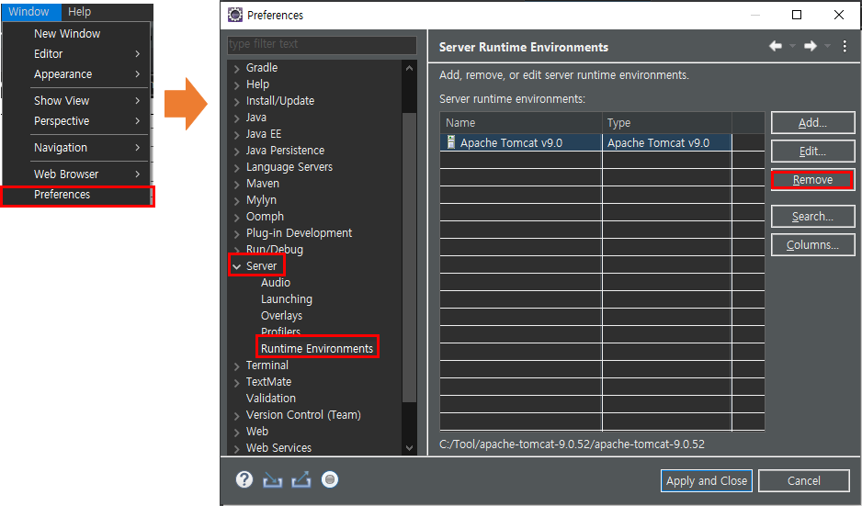Focus the type filter text field
Screen dimensions: 862x506
coord(322,44)
